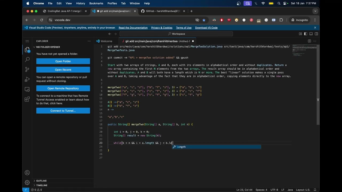Screen dimensions: 342x192
Task: Open the Extensions view
Action: 27,99
